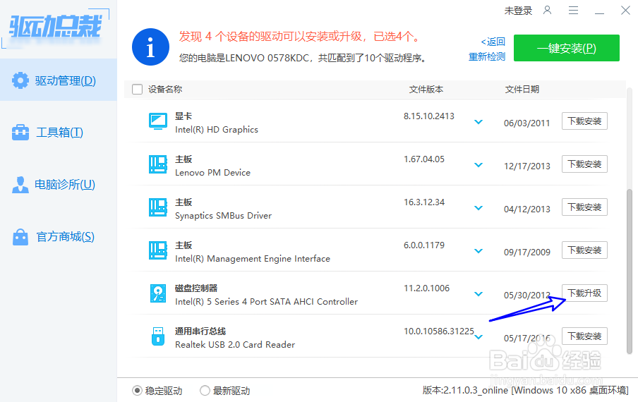Select the 最新驱动 radio button
Viewport: 638px width, 402px height.
(205, 391)
